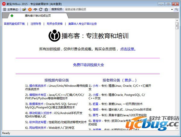Open teacher 海明 link

95,110
